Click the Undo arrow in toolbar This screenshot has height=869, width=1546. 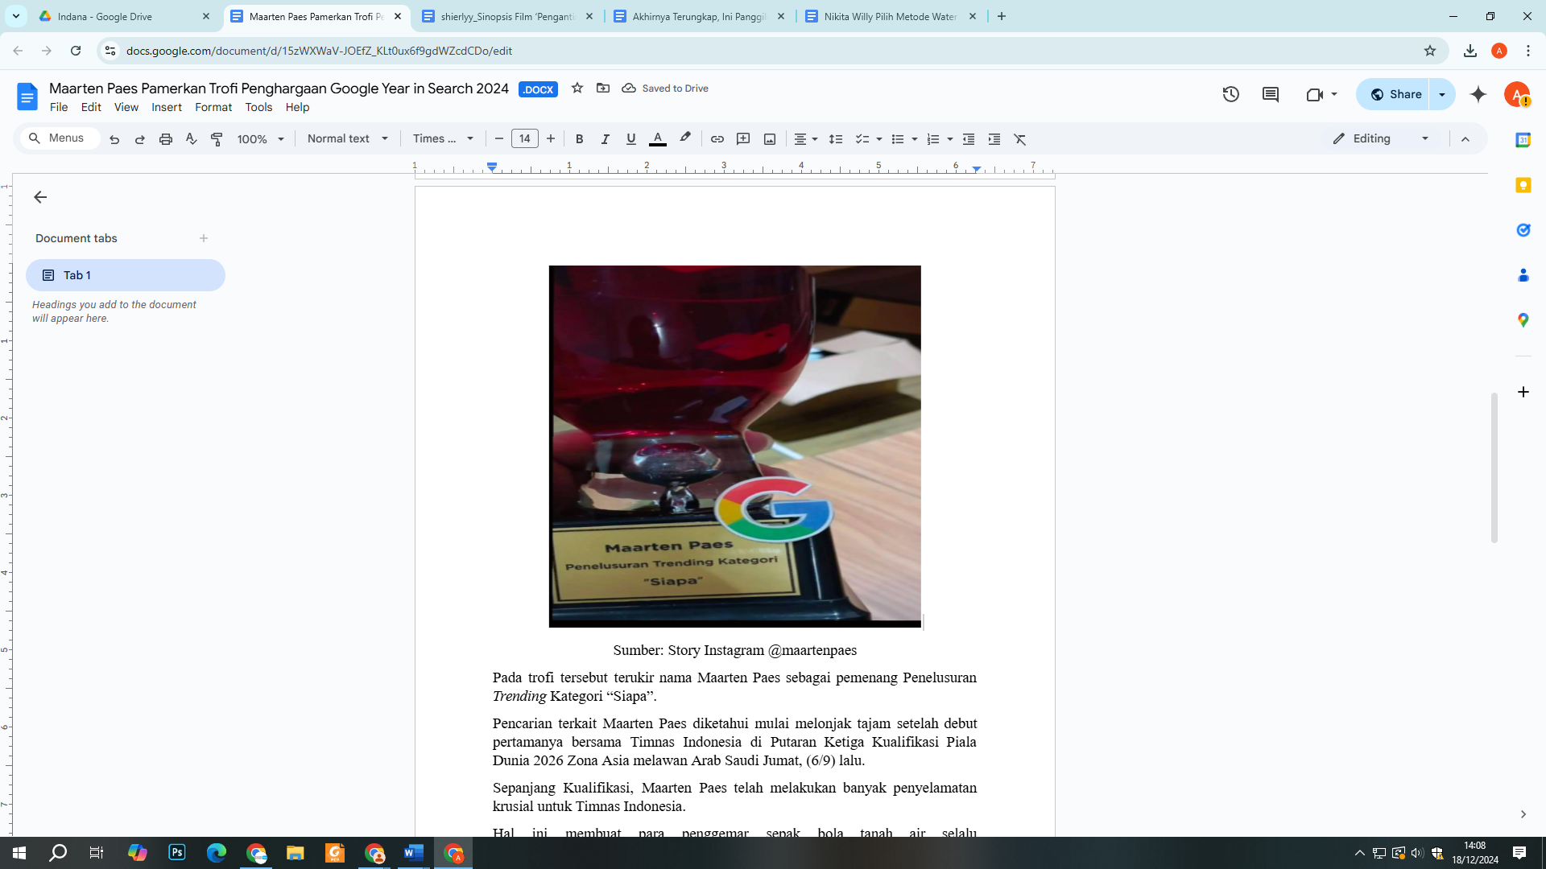point(114,139)
